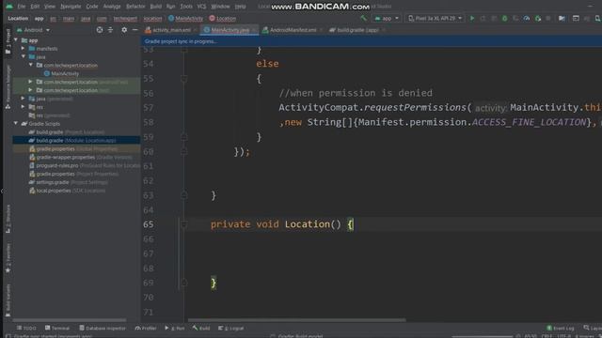Open the Android project view dropdown
This screenshot has height=338, width=602.
(33, 30)
